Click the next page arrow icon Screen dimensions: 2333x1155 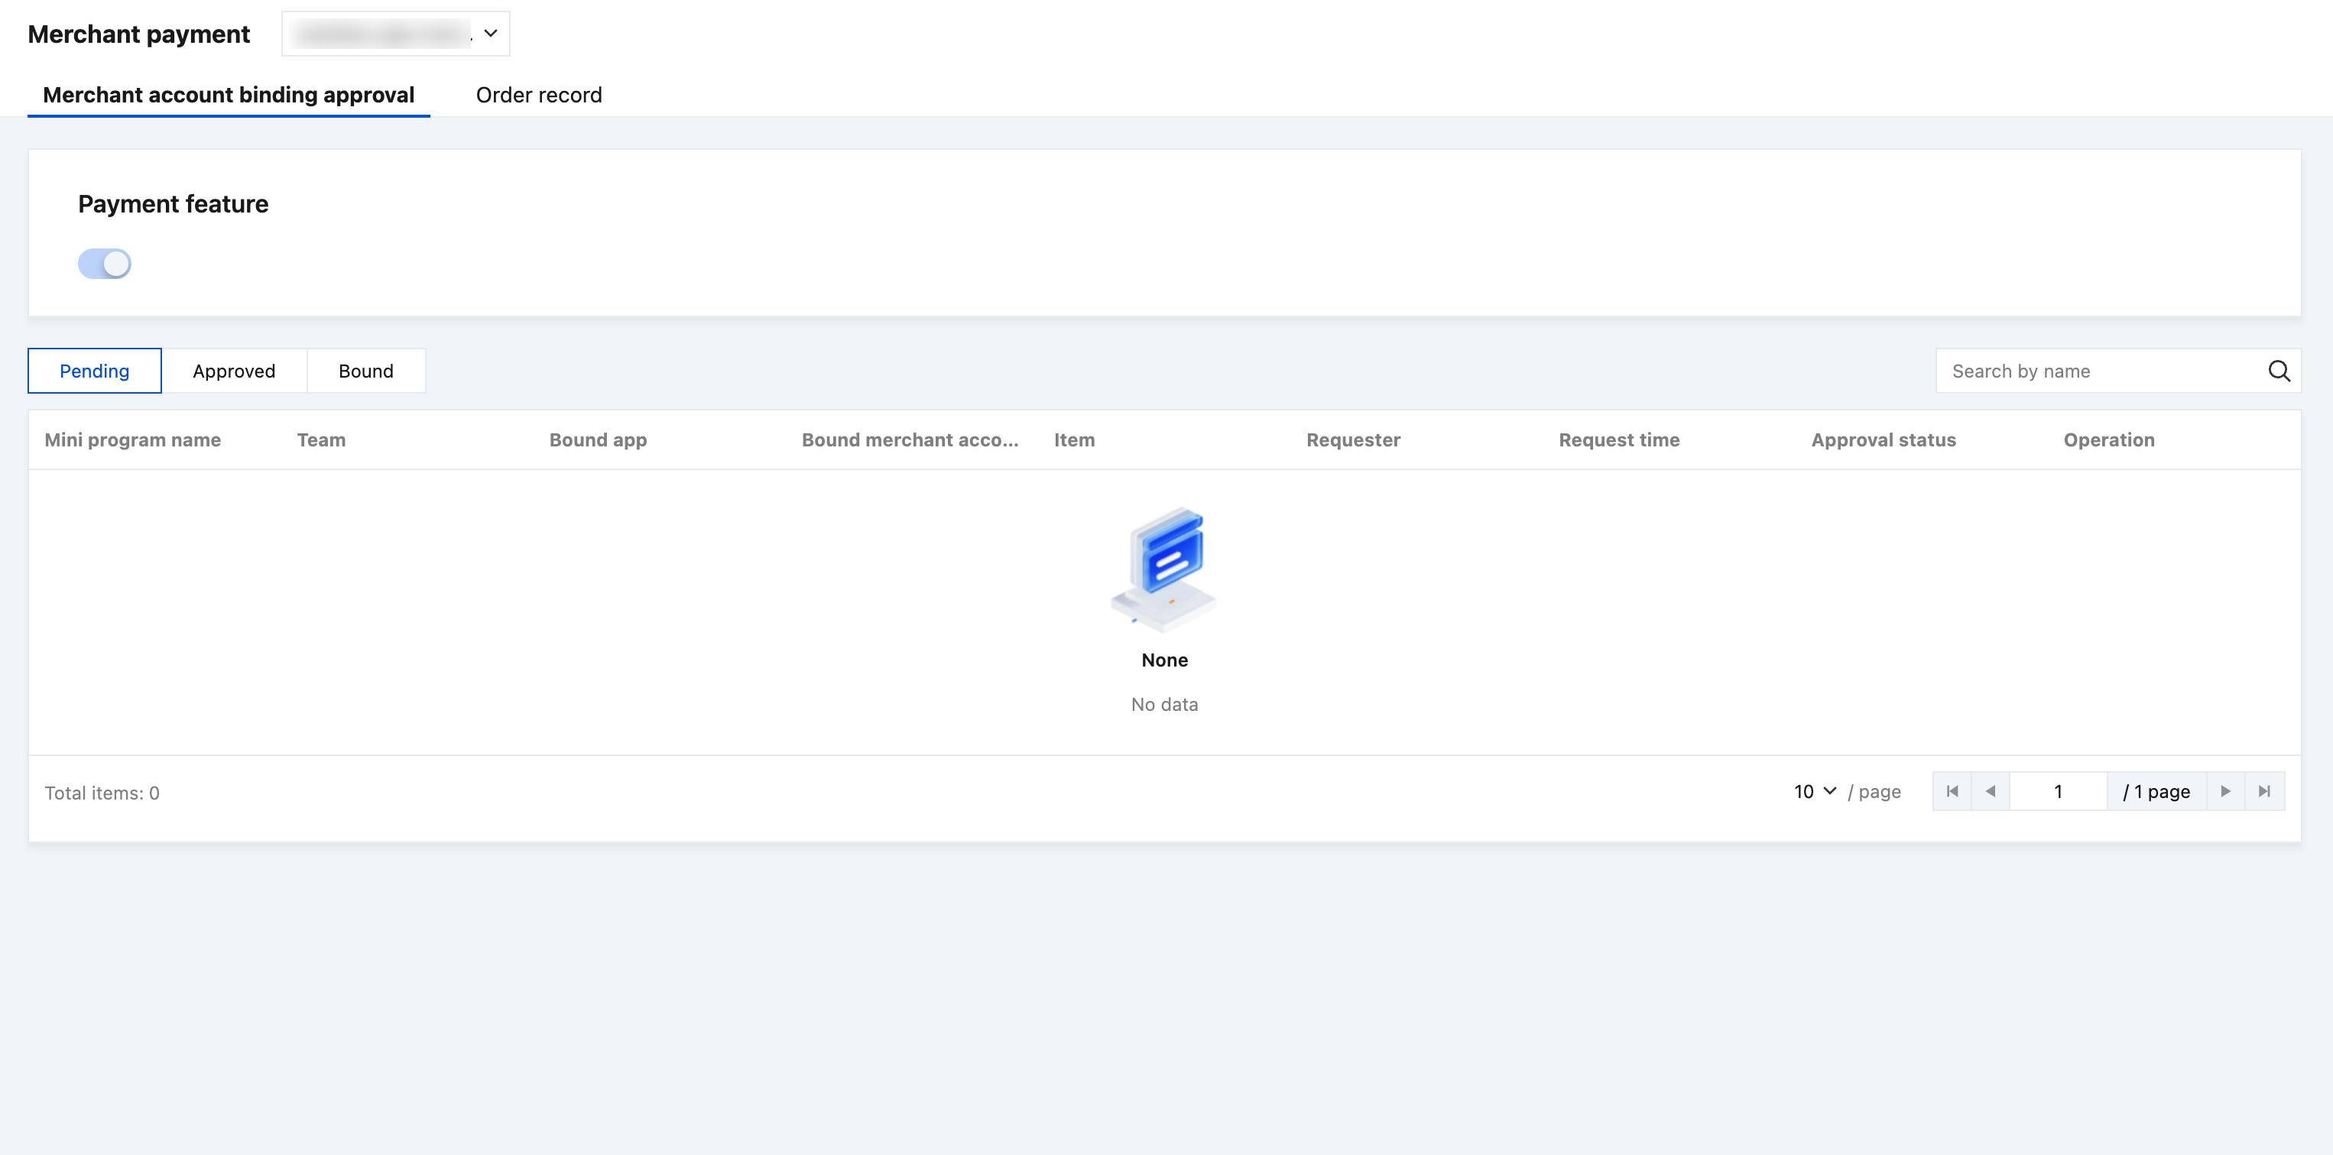[x=2225, y=791]
